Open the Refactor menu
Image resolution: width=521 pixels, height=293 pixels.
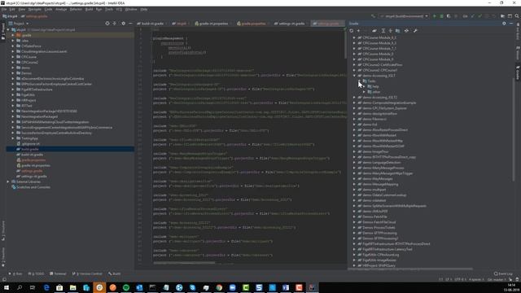pyautogui.click(x=76, y=9)
